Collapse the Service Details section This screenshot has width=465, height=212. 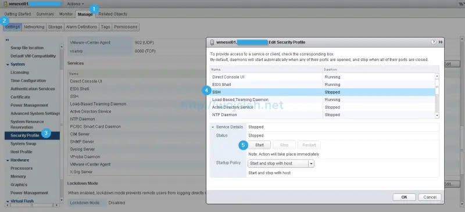click(213, 127)
